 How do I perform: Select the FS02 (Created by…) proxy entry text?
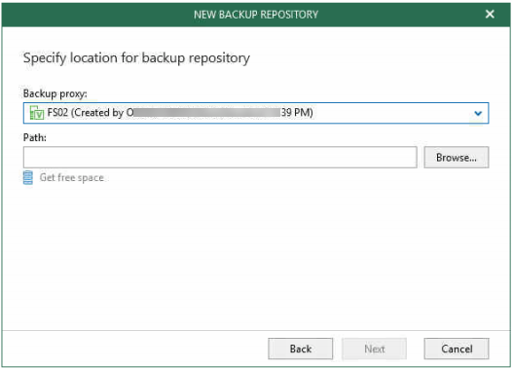coord(180,113)
